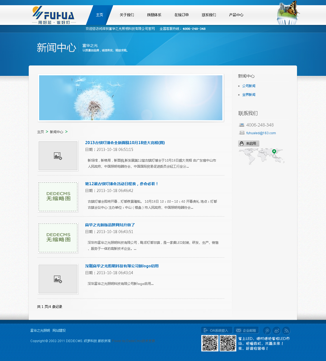This screenshot has height=361, width=326.
Task: Click the dandelion banner image
Action: coord(131,98)
